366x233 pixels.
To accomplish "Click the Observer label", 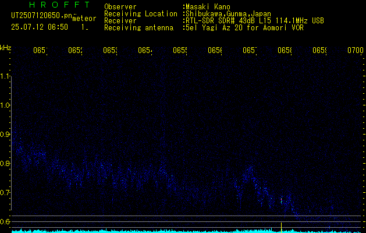I will tap(120, 7).
